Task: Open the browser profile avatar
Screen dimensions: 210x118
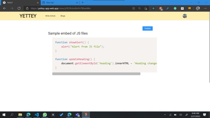Action: [198, 8]
